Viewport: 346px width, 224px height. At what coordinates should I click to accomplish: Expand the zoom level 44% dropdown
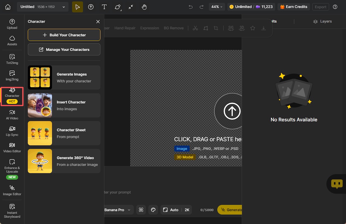pos(217,6)
